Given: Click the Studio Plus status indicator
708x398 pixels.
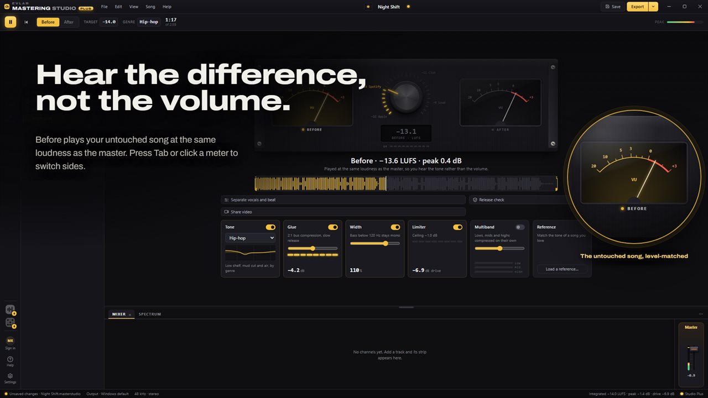Looking at the screenshot, I should click(x=692, y=394).
